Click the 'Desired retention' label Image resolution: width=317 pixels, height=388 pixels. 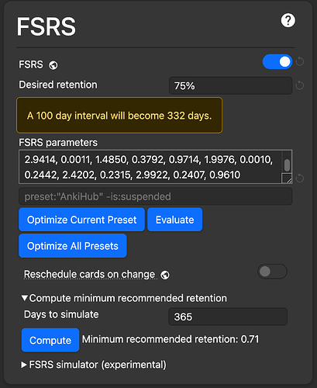(58, 85)
